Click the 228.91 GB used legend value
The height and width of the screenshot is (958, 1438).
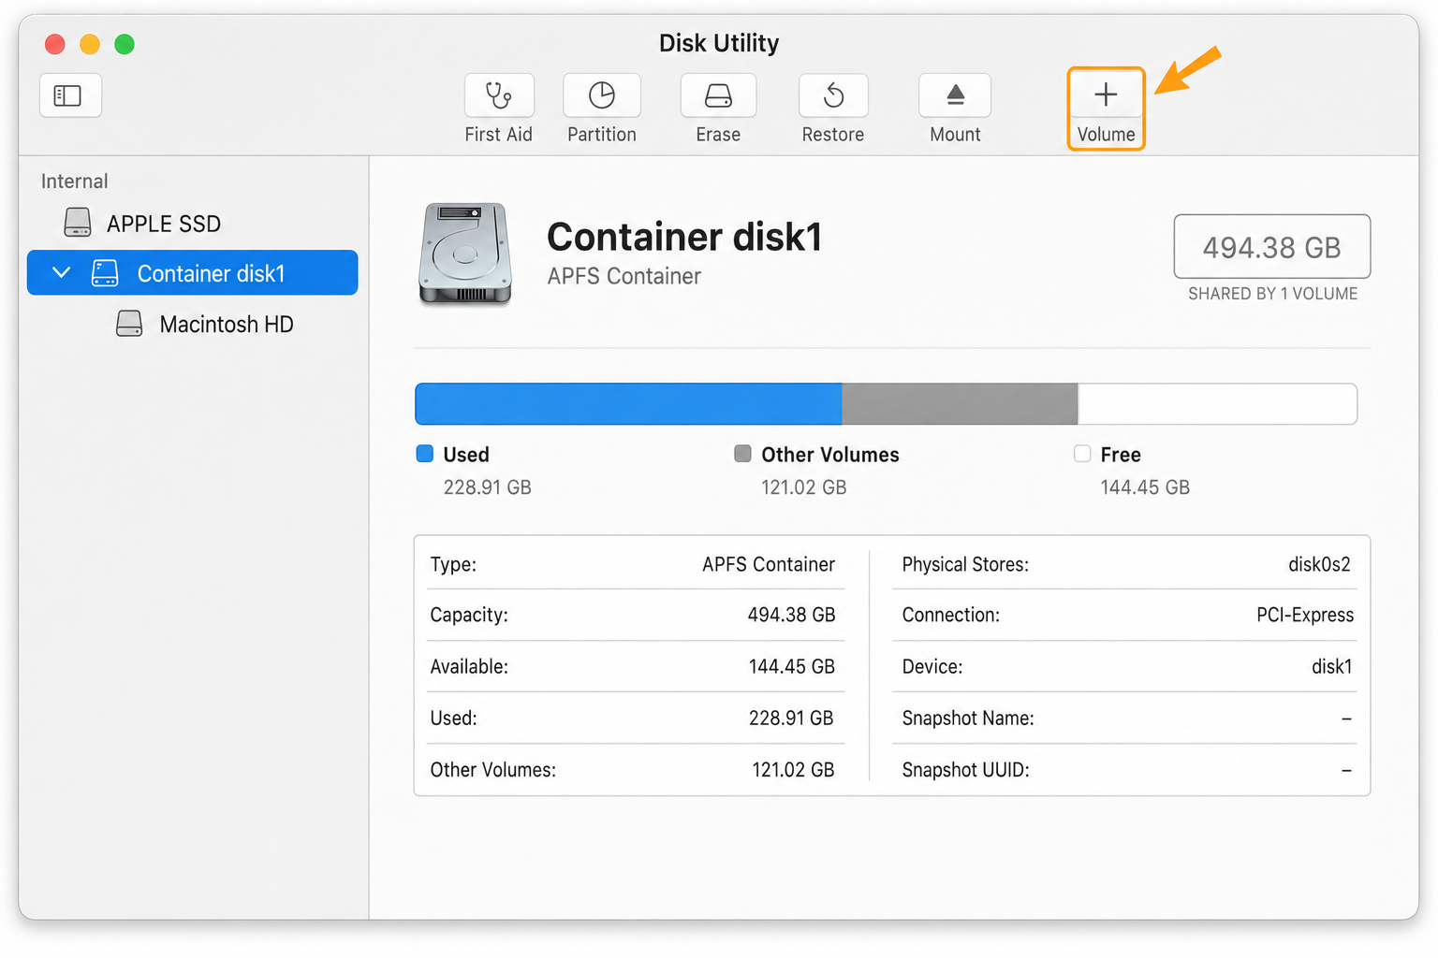tap(487, 487)
